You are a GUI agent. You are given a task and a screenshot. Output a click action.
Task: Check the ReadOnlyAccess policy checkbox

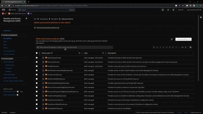[37, 66]
